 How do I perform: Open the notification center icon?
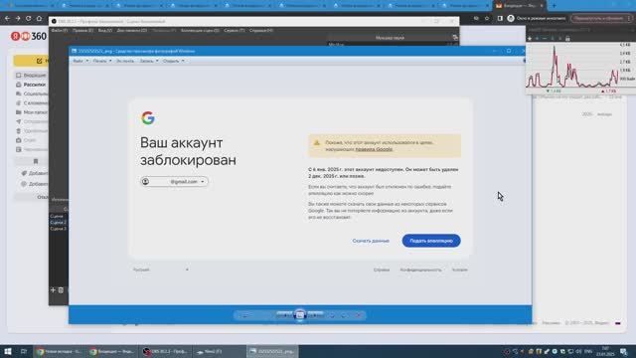pos(624,351)
